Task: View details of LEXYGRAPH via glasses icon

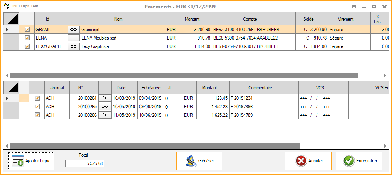Action: pyautogui.click(x=74, y=46)
